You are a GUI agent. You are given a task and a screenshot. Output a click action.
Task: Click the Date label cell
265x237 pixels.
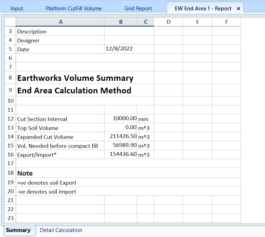tap(60, 49)
